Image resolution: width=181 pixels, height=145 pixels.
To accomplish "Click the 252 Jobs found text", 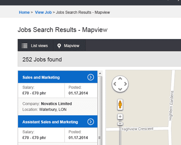I will [x=42, y=60].
